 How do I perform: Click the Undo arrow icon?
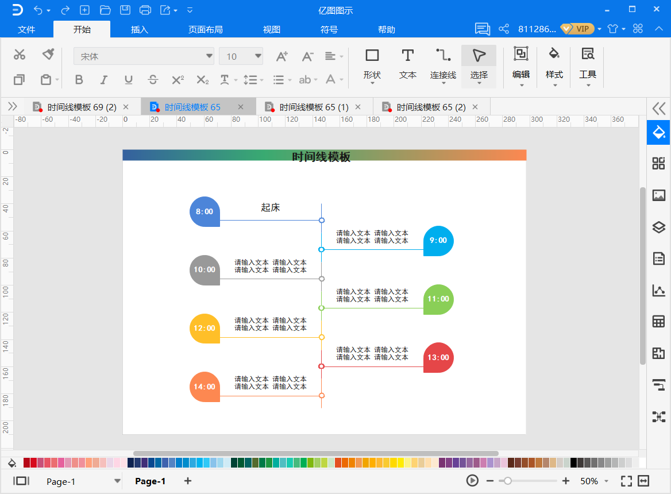(38, 10)
